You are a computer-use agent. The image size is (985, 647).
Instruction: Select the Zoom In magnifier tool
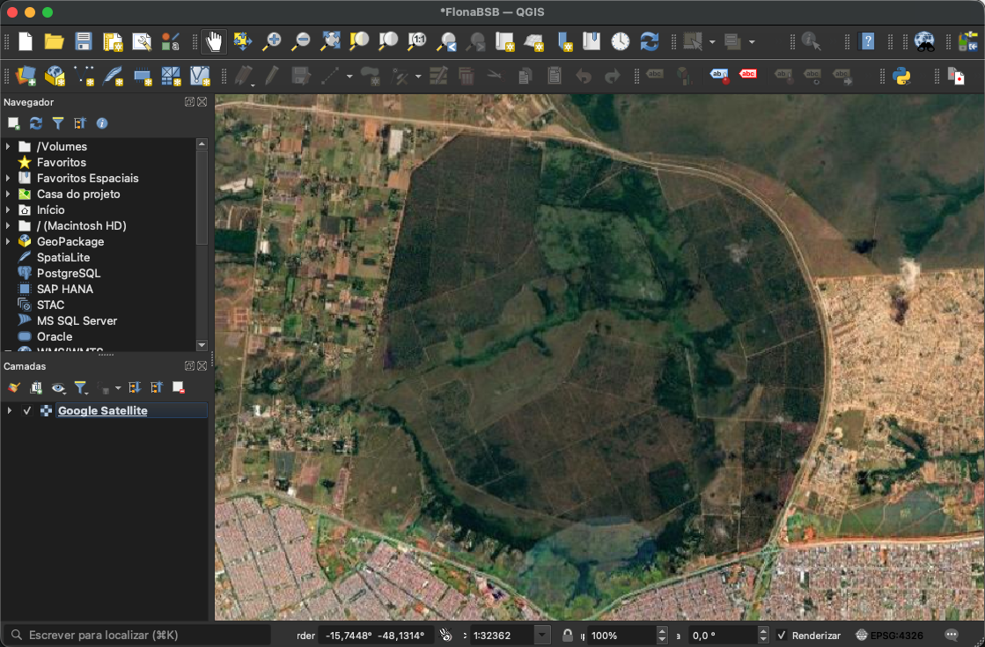click(x=271, y=41)
